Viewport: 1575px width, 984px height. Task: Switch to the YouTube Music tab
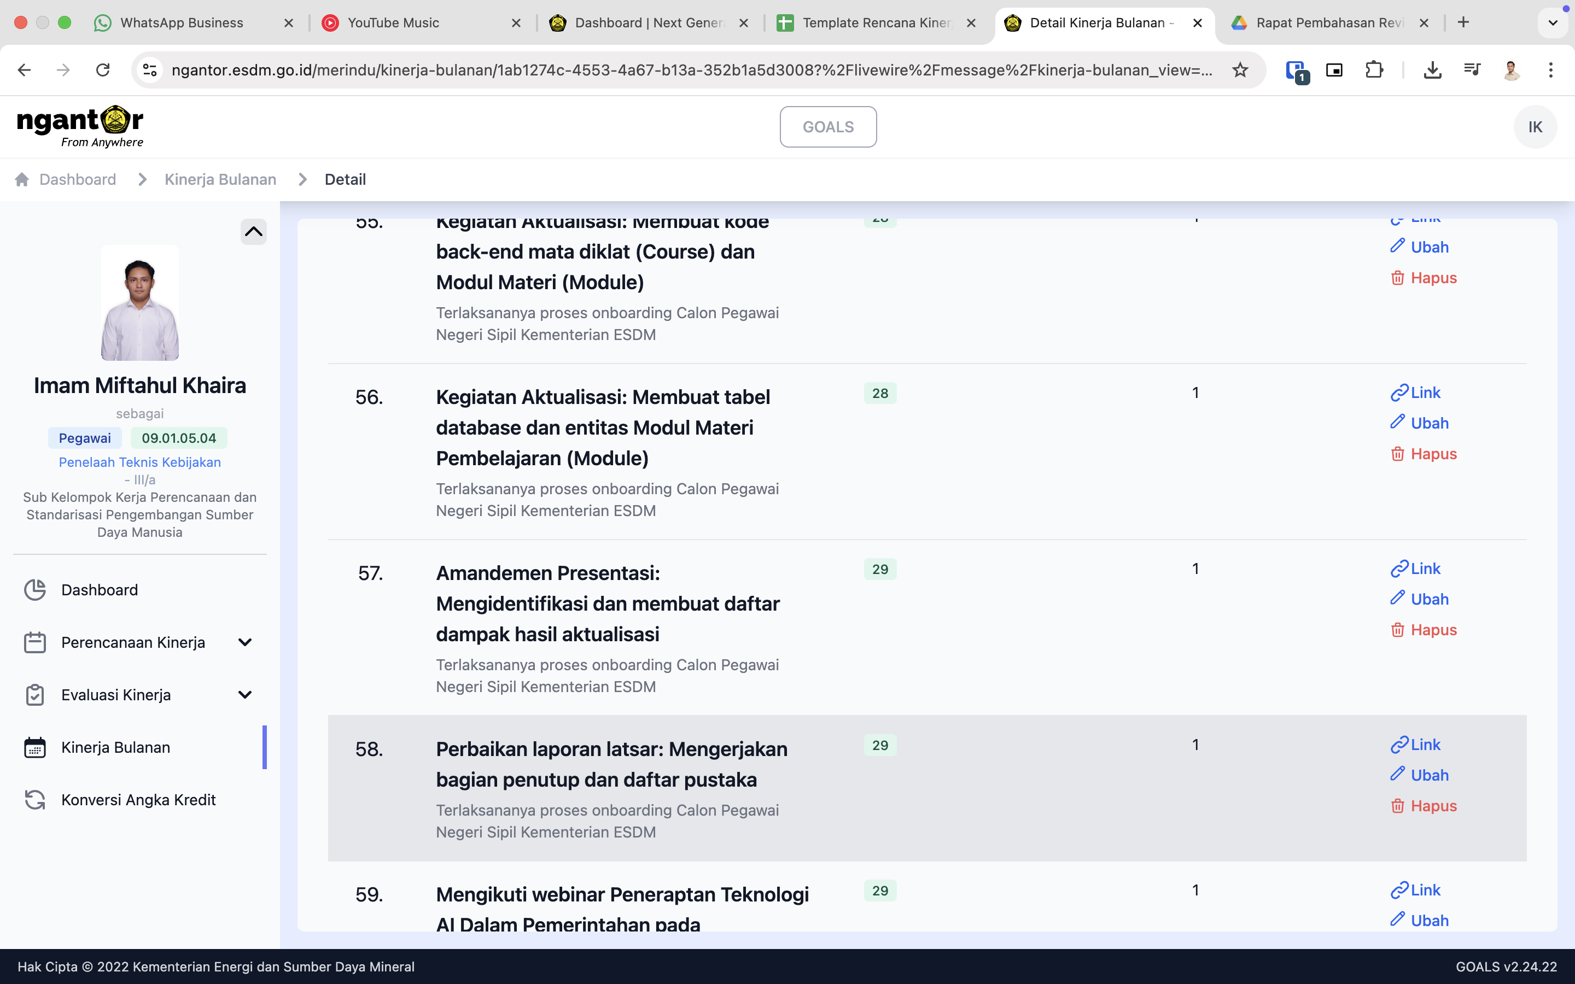[393, 23]
